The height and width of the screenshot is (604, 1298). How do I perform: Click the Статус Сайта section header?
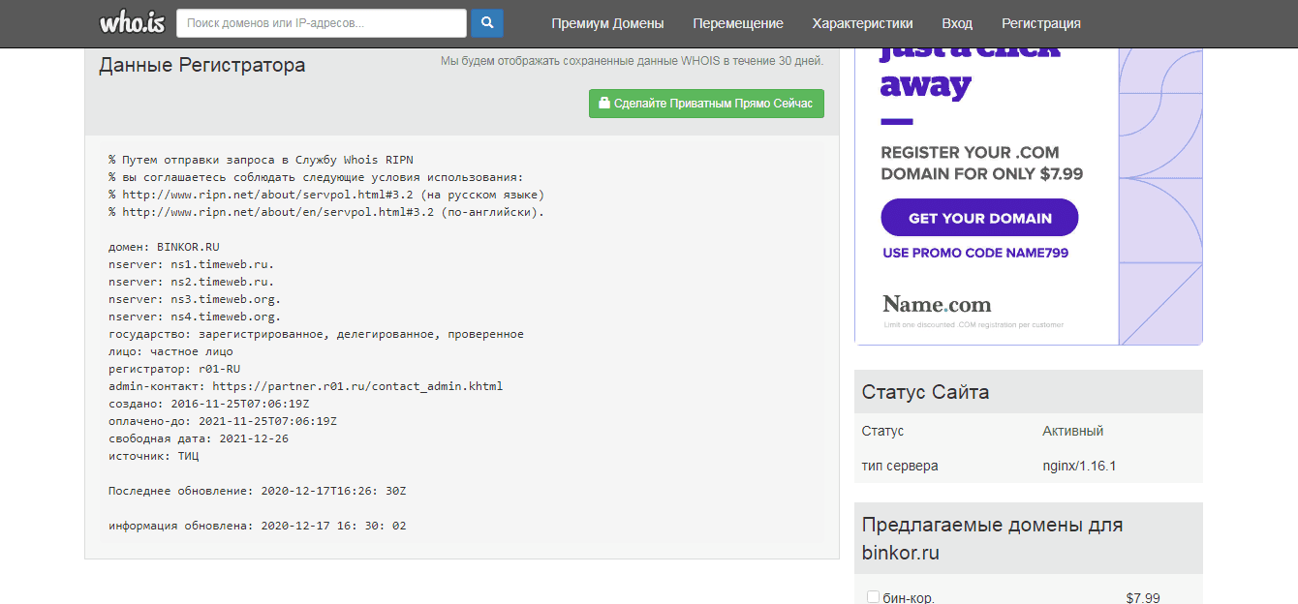pyautogui.click(x=925, y=392)
